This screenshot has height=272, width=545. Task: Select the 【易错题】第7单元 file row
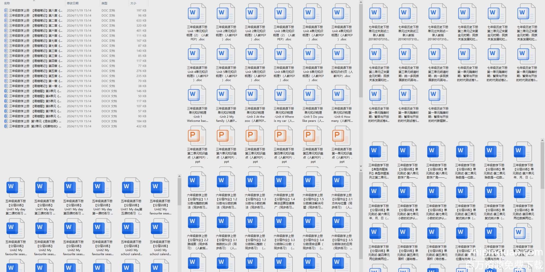click(x=75, y=111)
